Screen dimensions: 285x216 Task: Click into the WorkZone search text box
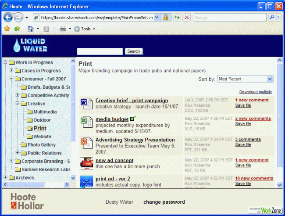click(100, 51)
